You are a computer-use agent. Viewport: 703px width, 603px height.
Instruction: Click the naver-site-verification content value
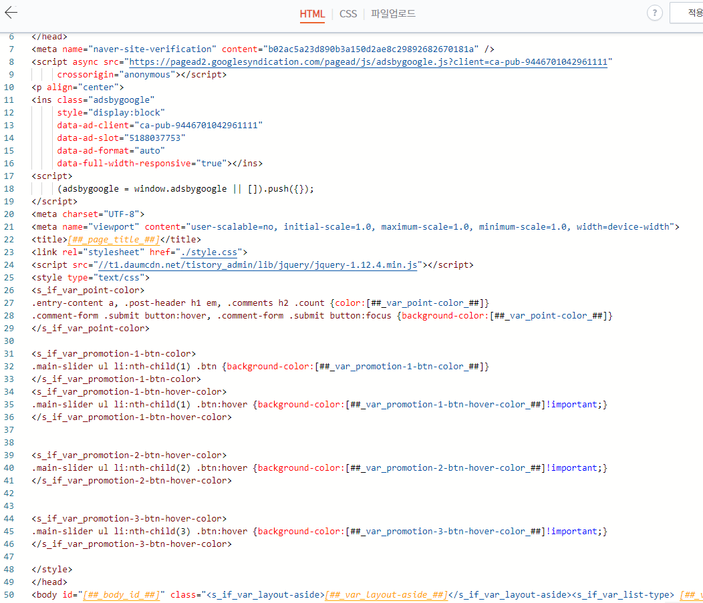pos(371,49)
